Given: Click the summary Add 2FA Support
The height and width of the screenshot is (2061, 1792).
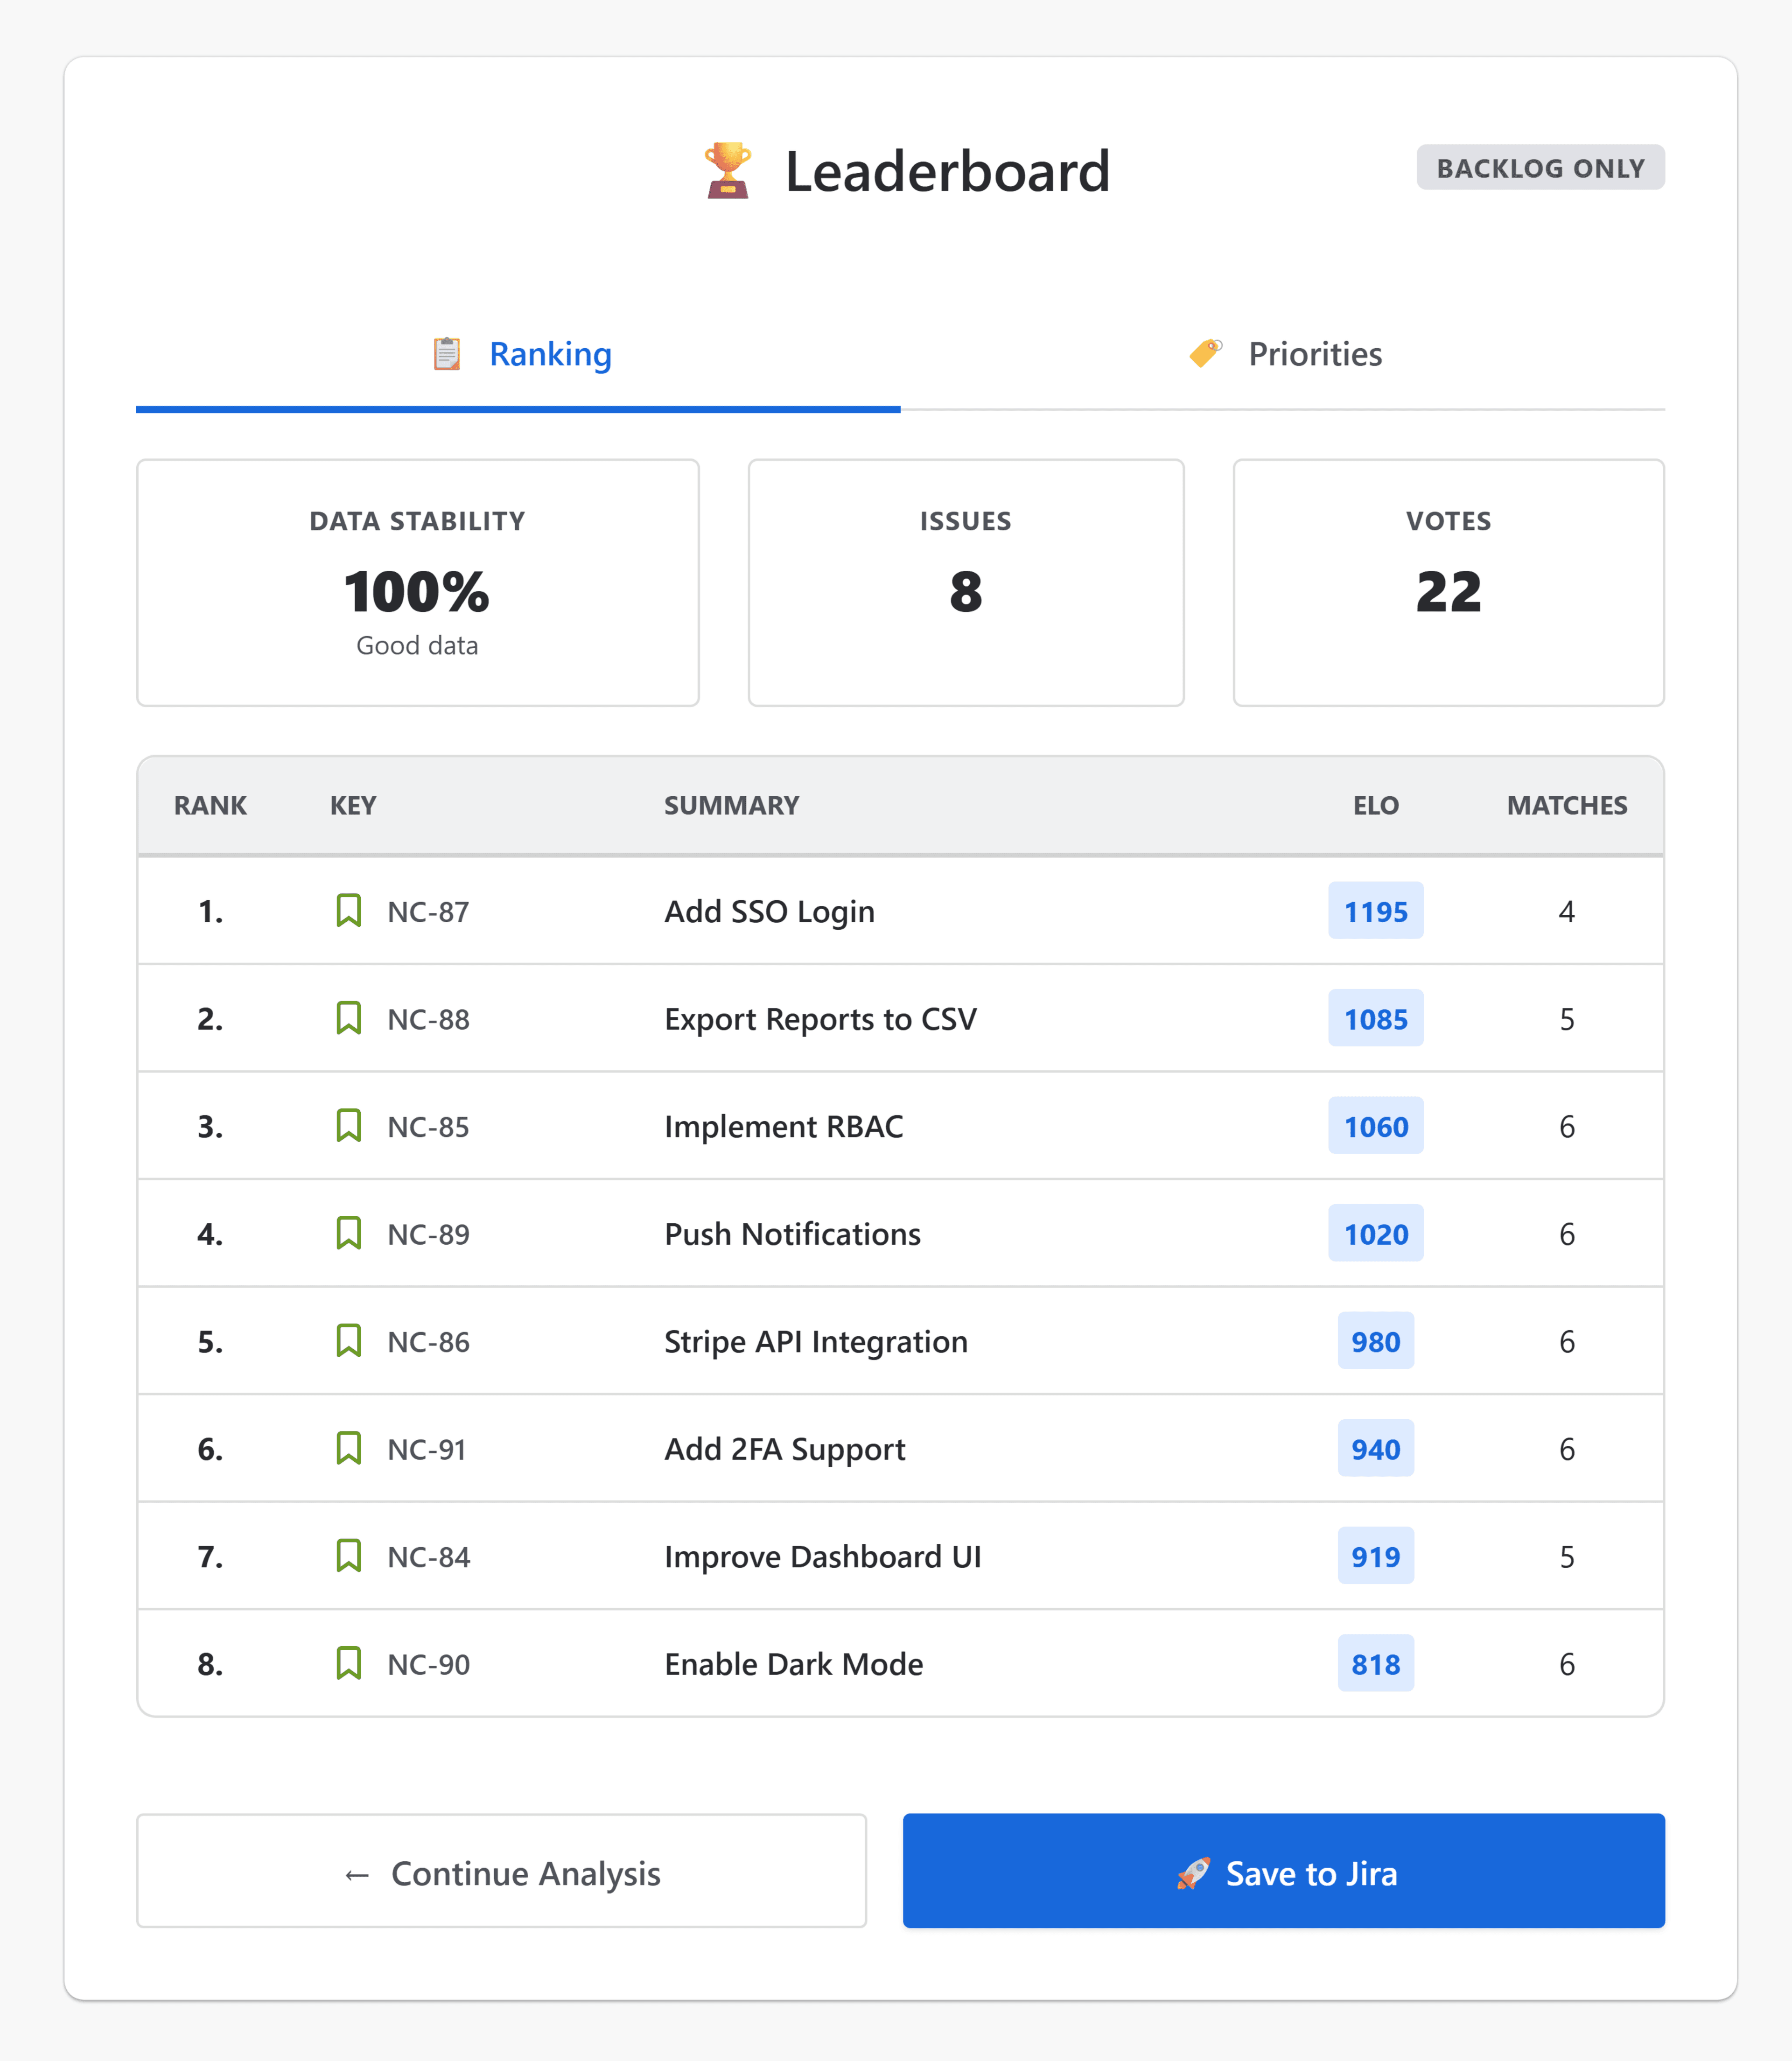Looking at the screenshot, I should tap(785, 1449).
